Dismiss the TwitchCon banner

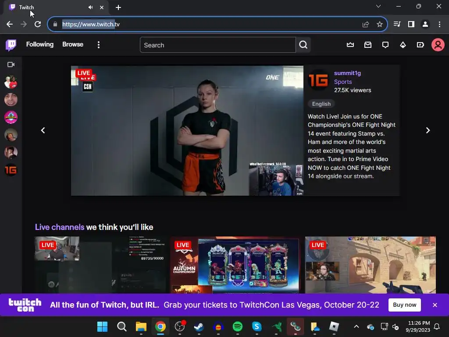click(435, 305)
